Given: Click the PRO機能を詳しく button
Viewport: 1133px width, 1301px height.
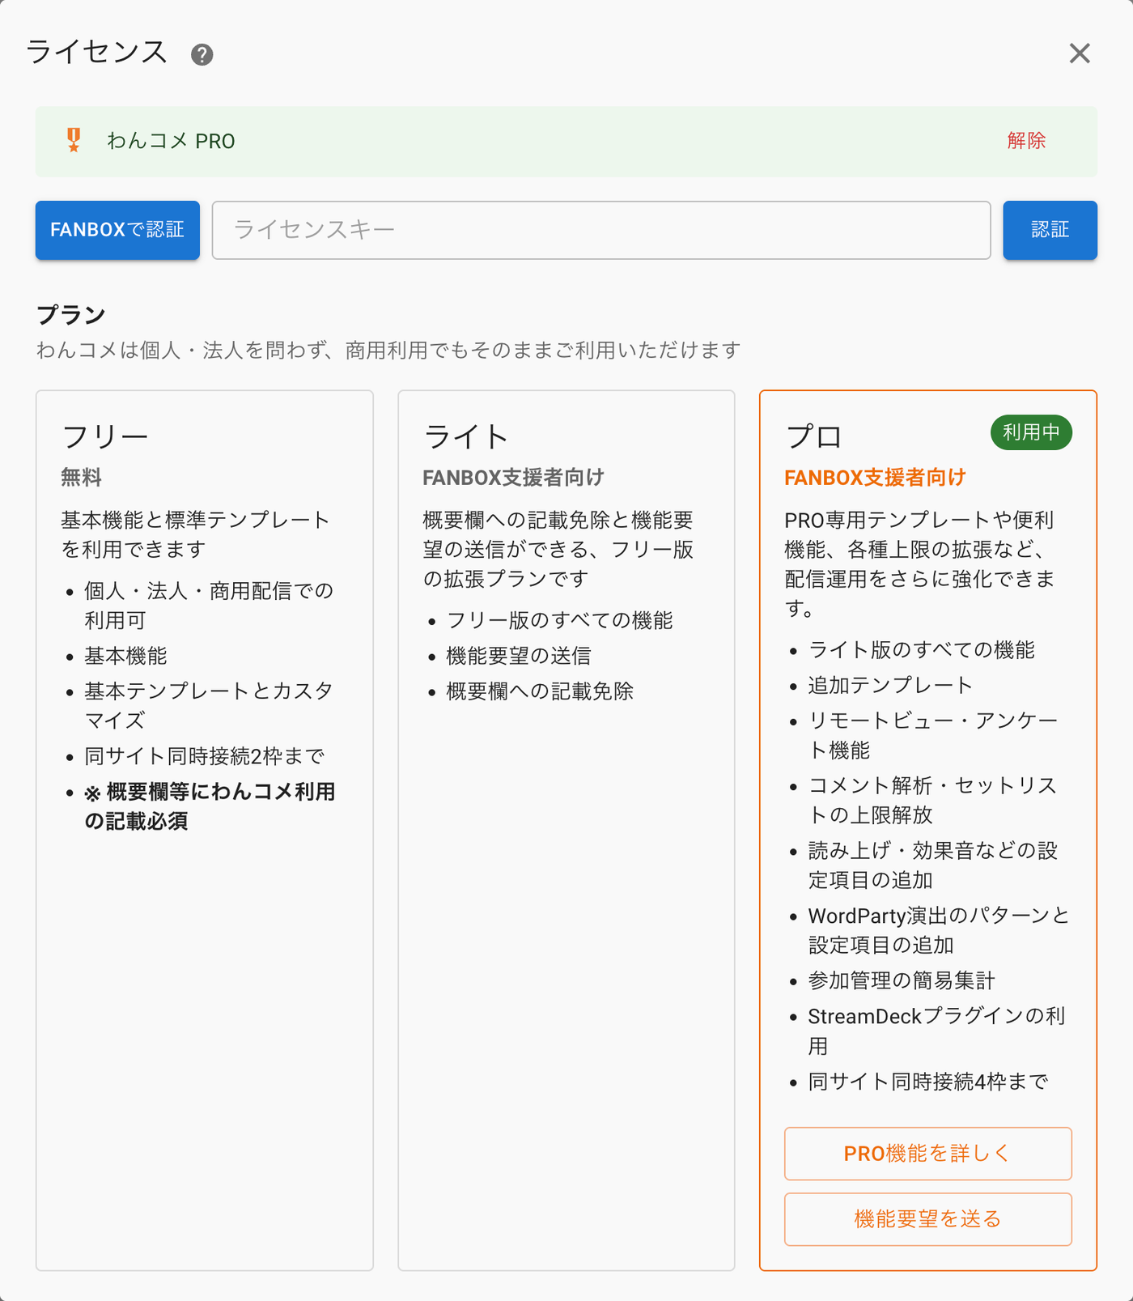Looking at the screenshot, I should click(x=927, y=1154).
